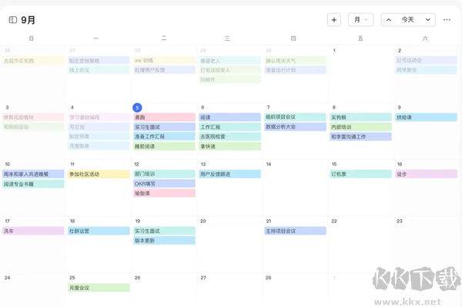This screenshot has height=307, width=462.
Task: Select the date number 27
Action: tap(203, 278)
